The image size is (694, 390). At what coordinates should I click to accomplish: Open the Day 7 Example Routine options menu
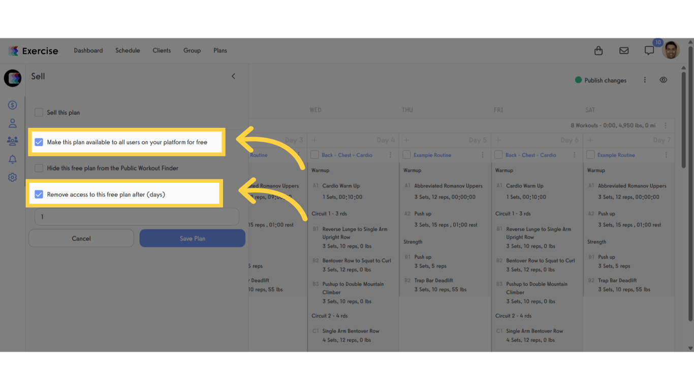(x=666, y=155)
